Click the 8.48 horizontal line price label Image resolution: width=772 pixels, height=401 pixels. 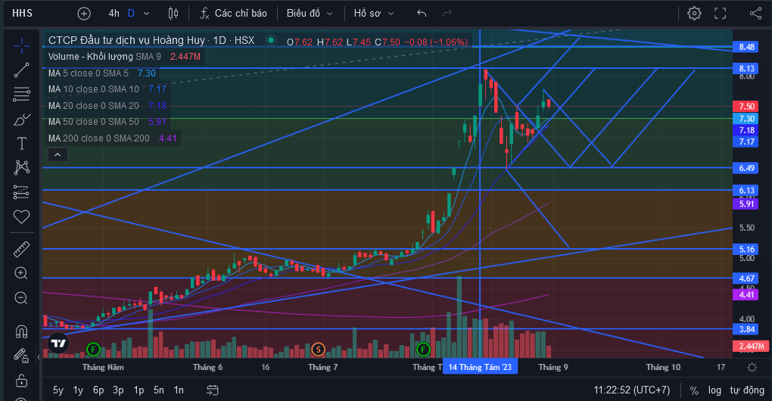click(746, 47)
